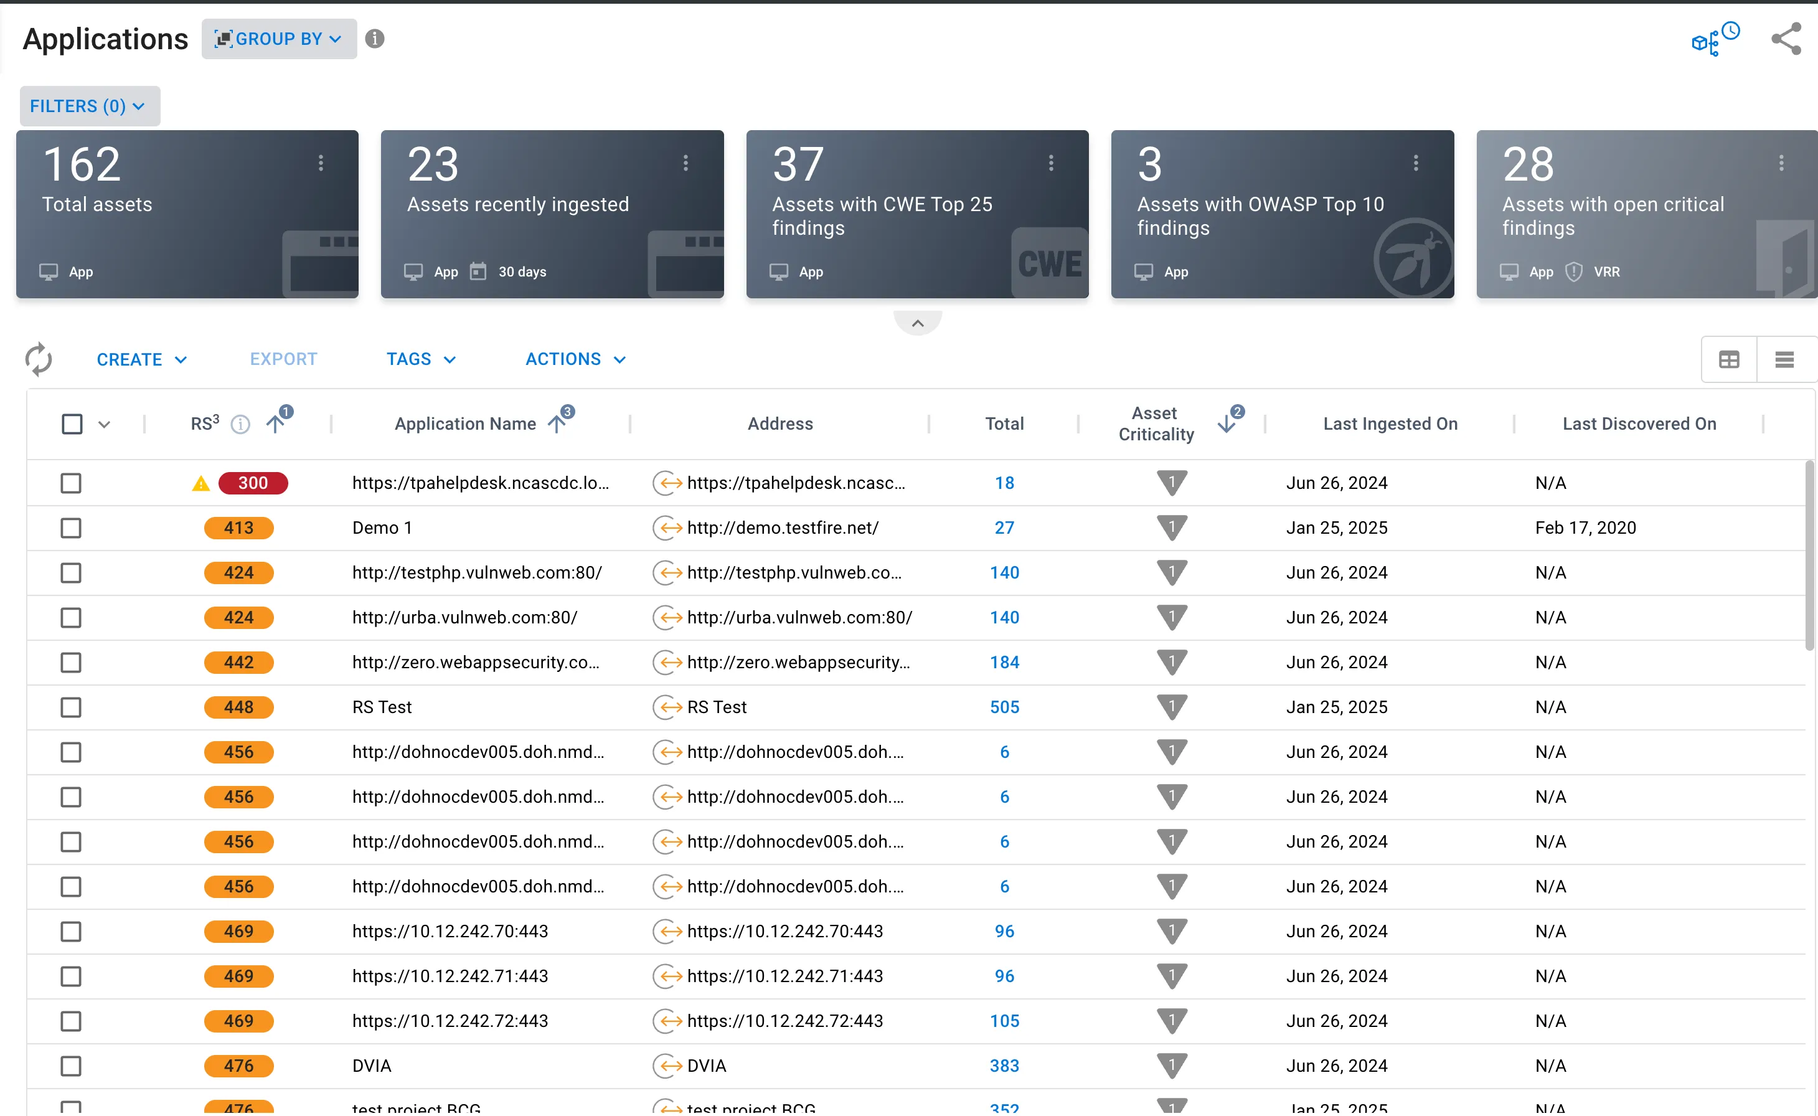The width and height of the screenshot is (1818, 1116).
Task: Switch to card grid view
Action: coord(1729,359)
